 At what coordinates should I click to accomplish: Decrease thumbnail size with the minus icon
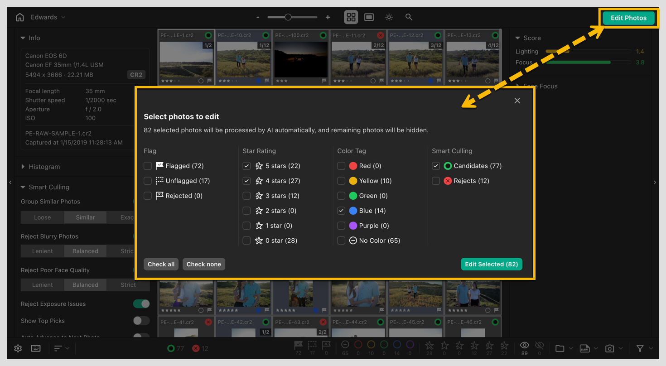coord(258,17)
